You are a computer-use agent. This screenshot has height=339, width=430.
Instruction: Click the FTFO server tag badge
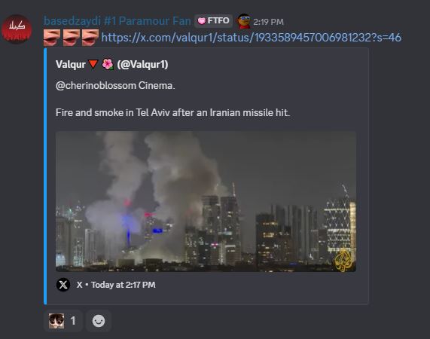[213, 21]
